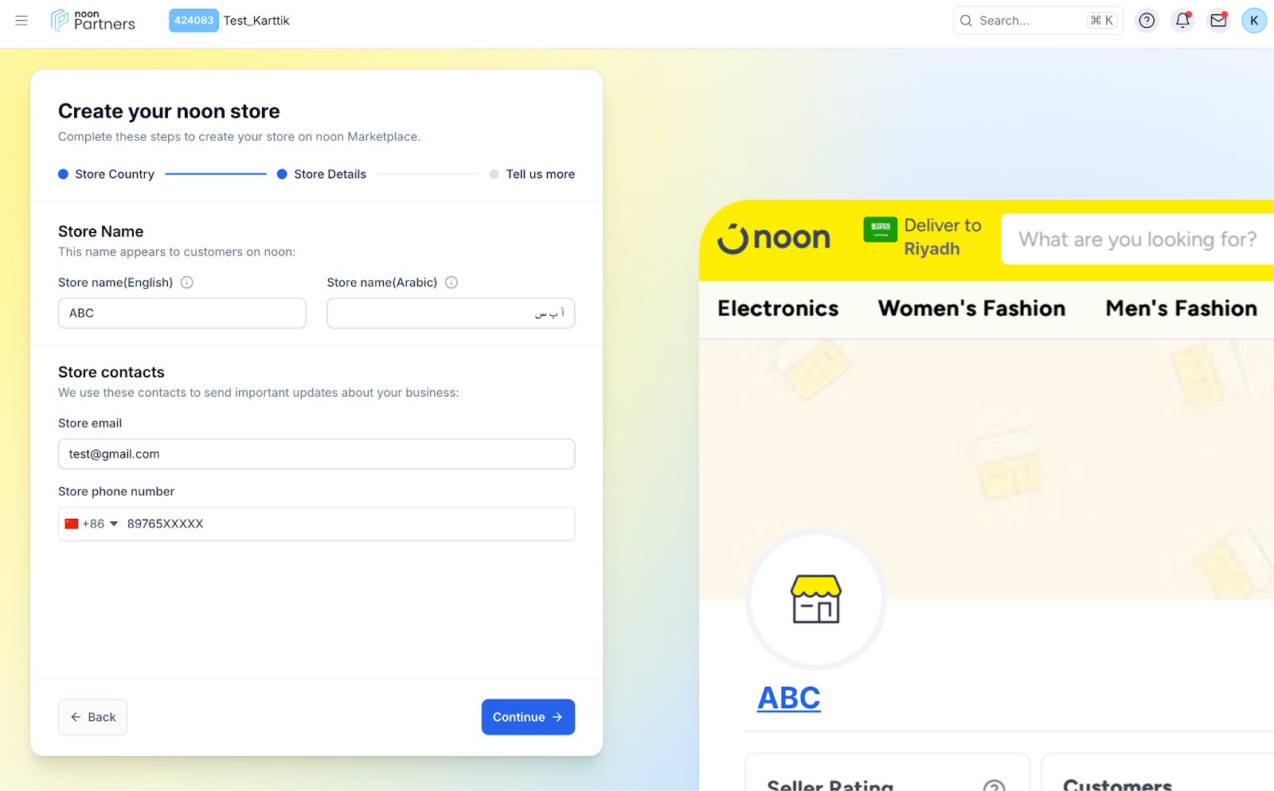
Task: Click info icon beside Store name(English)
Action: [187, 282]
